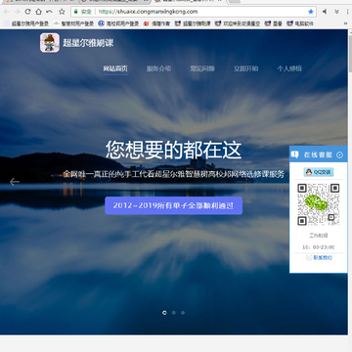Open the 电脑软件 bookmark
The width and height of the screenshot is (352, 352).
point(300,23)
